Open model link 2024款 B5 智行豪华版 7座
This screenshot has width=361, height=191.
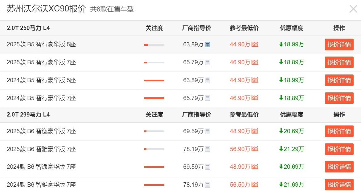(41, 98)
